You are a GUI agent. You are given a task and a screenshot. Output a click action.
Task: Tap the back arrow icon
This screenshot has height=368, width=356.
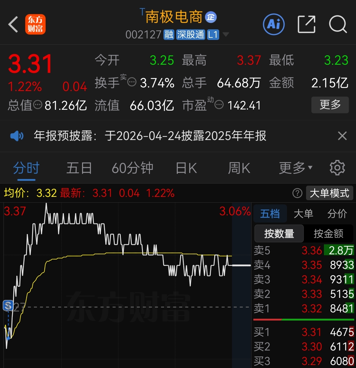pos(13,24)
